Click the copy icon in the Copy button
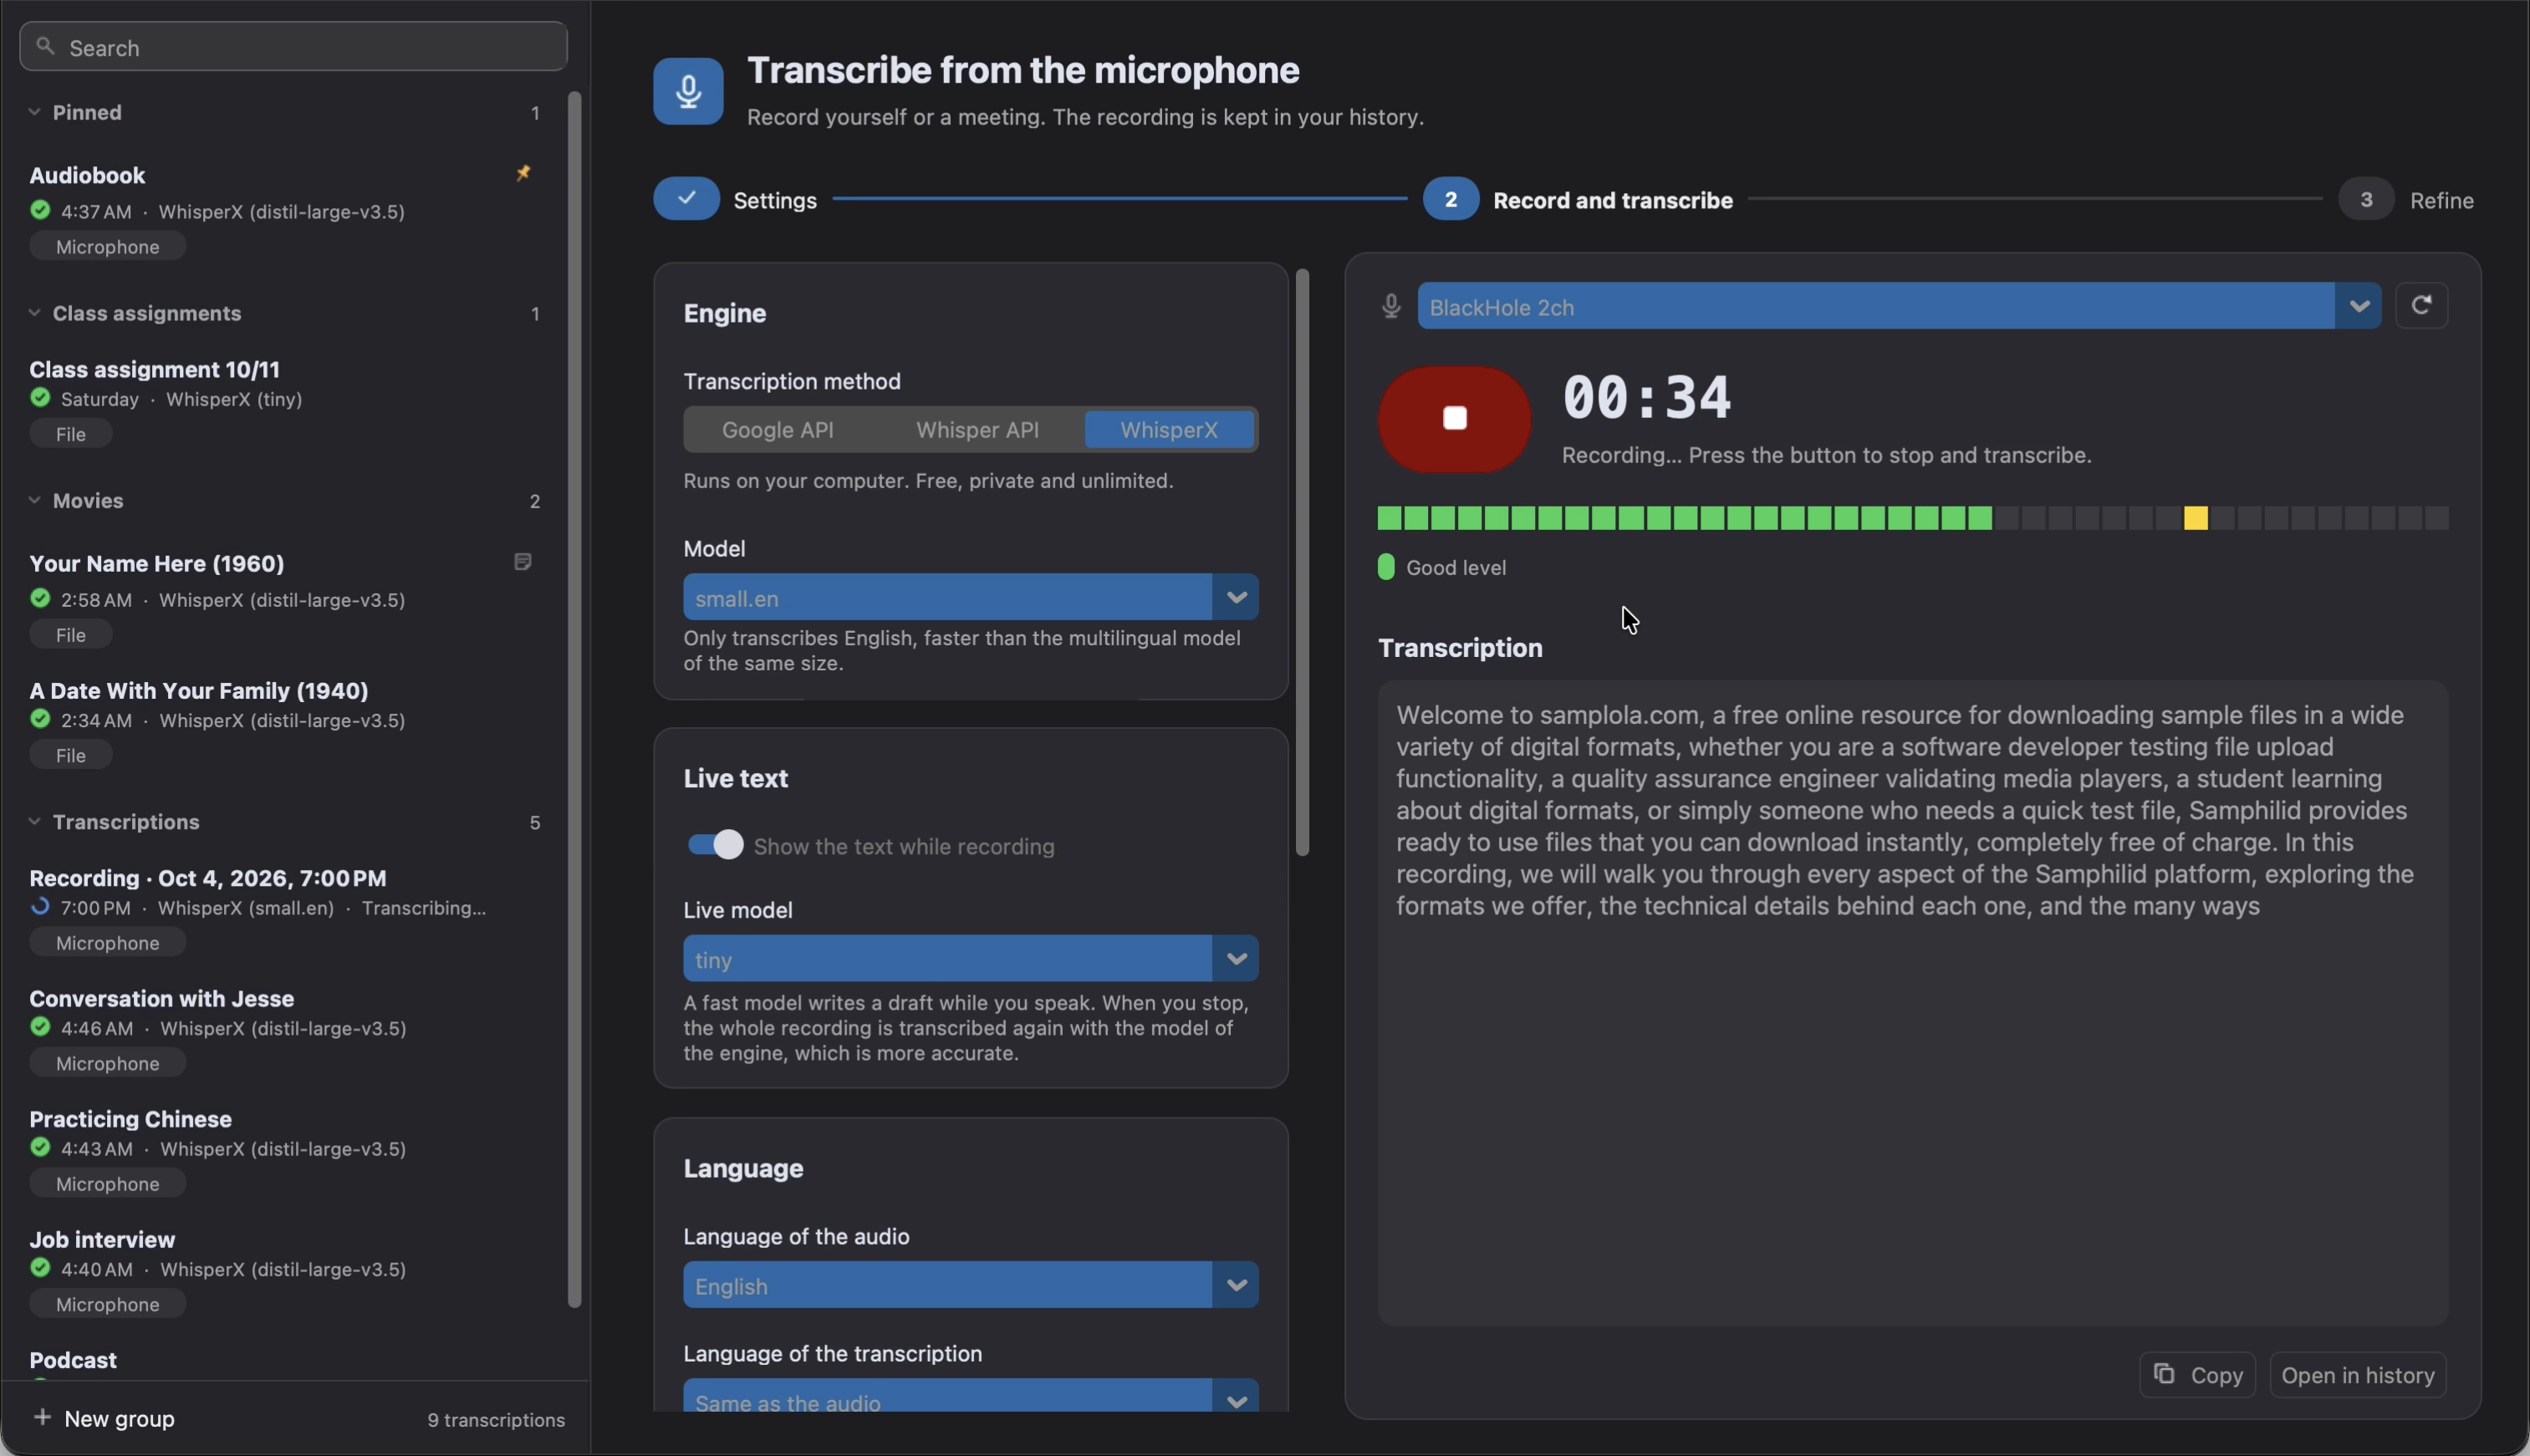 coord(2164,1374)
